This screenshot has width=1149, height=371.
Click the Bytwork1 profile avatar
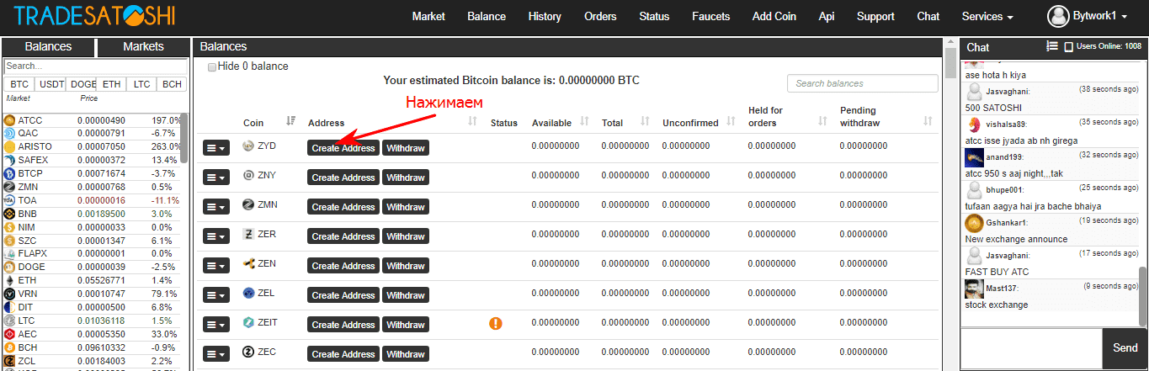coord(1058,16)
